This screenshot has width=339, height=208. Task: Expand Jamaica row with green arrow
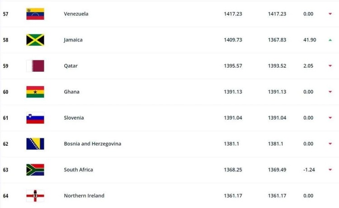coord(330,40)
